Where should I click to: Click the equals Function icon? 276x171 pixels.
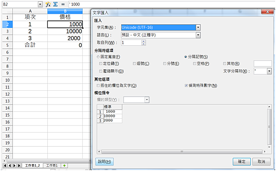(x=63, y=5)
